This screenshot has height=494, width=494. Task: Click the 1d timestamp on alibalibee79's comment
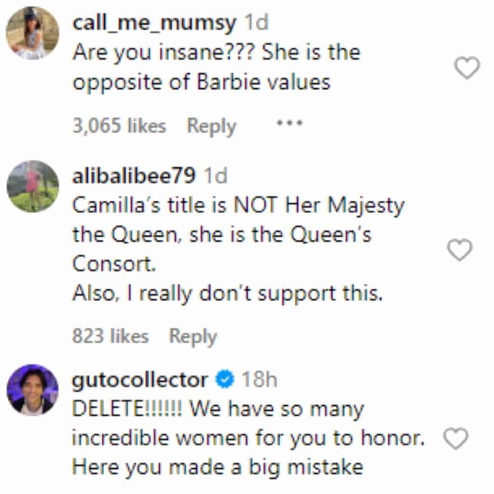215,177
